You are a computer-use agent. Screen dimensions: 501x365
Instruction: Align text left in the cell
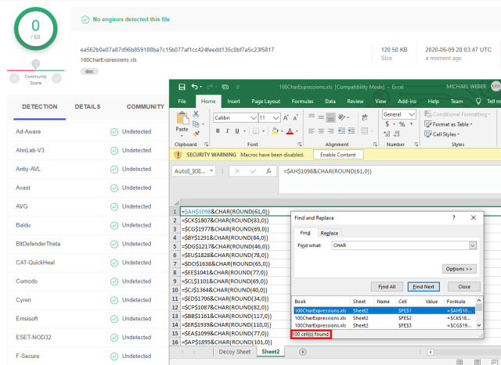312,131
